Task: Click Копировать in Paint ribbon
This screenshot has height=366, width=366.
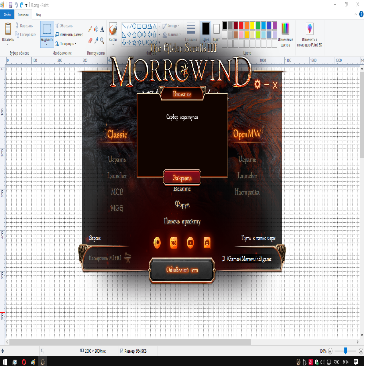Action: (26, 35)
